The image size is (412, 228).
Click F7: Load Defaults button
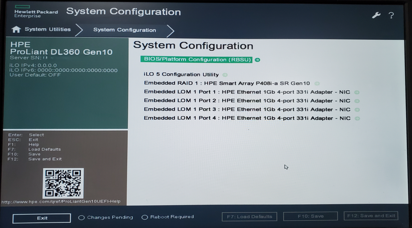click(x=250, y=217)
